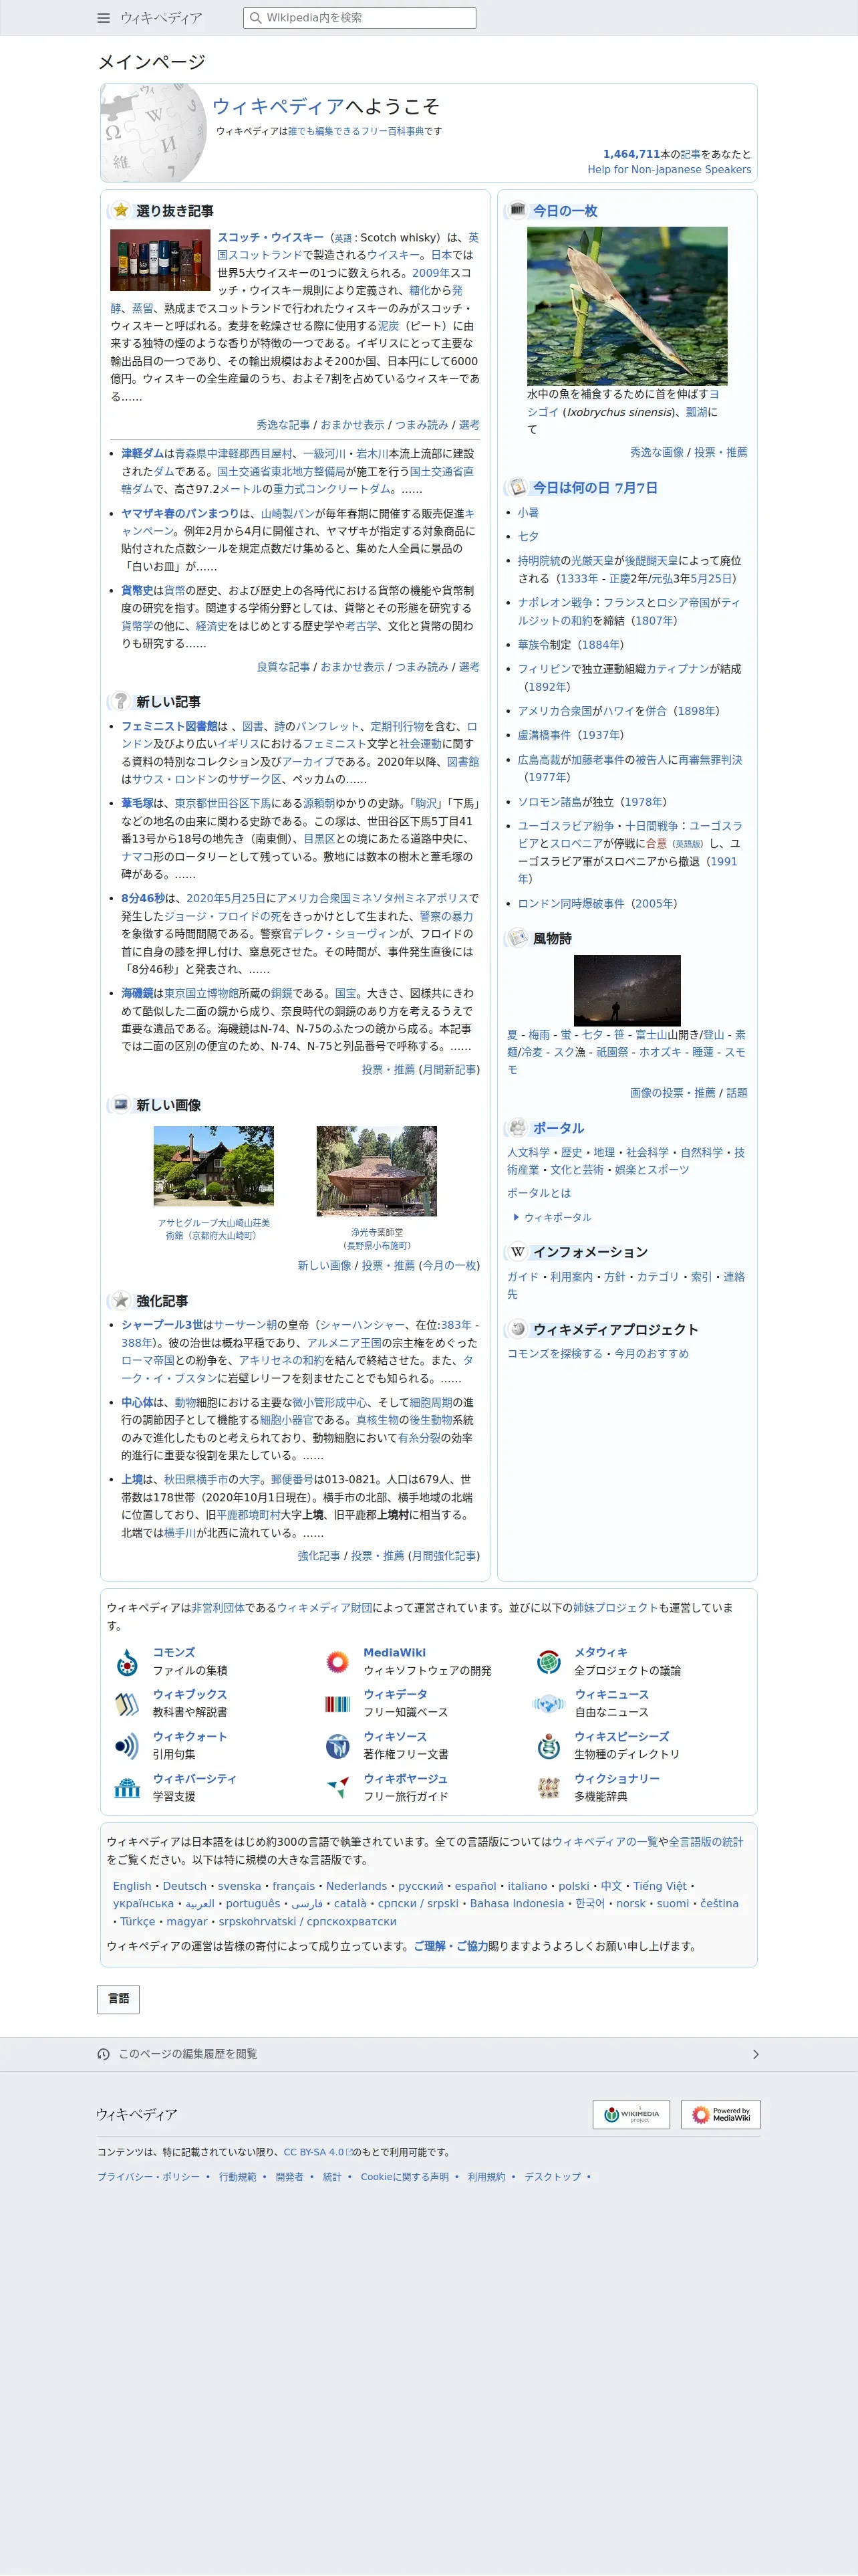
Task: Open このページの編集履歴を閲覧
Action: [188, 2054]
